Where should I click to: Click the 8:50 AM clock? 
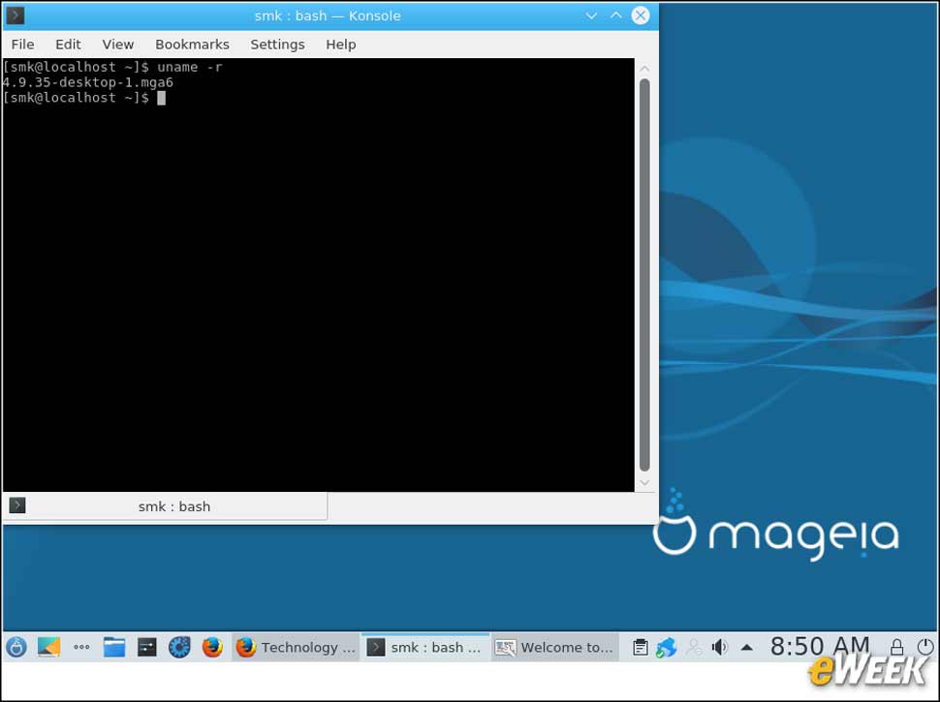tap(820, 646)
